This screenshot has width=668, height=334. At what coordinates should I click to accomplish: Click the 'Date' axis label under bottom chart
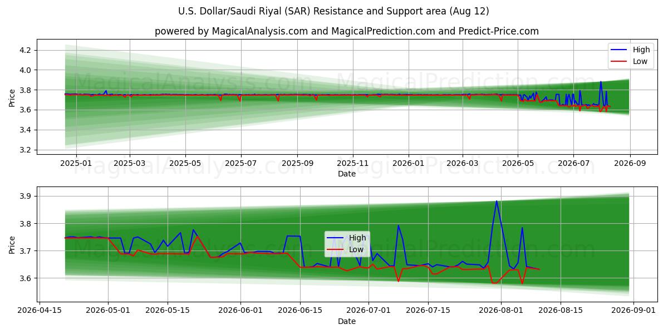point(347,321)
